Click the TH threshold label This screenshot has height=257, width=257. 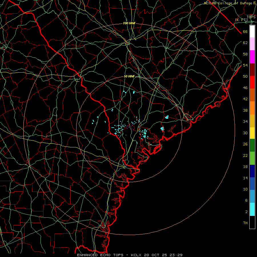tap(245, 223)
